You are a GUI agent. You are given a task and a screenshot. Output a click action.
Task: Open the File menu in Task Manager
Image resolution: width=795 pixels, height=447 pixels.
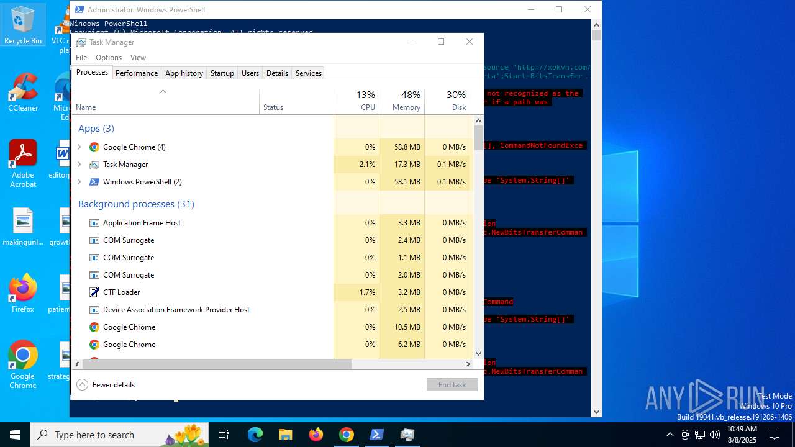click(x=81, y=58)
